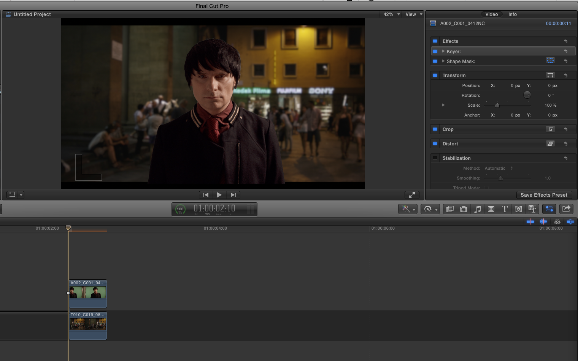The image size is (578, 361).
Task: Enable the Stabilization checkbox
Action: [x=435, y=158]
